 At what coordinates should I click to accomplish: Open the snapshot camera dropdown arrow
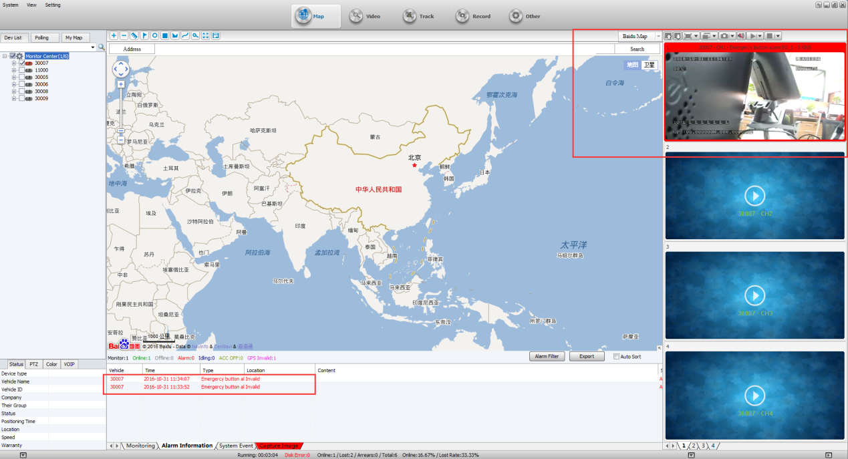[x=732, y=35]
